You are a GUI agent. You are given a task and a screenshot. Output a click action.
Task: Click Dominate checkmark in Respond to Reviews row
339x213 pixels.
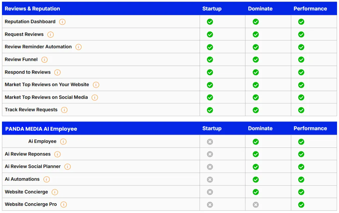click(x=256, y=73)
